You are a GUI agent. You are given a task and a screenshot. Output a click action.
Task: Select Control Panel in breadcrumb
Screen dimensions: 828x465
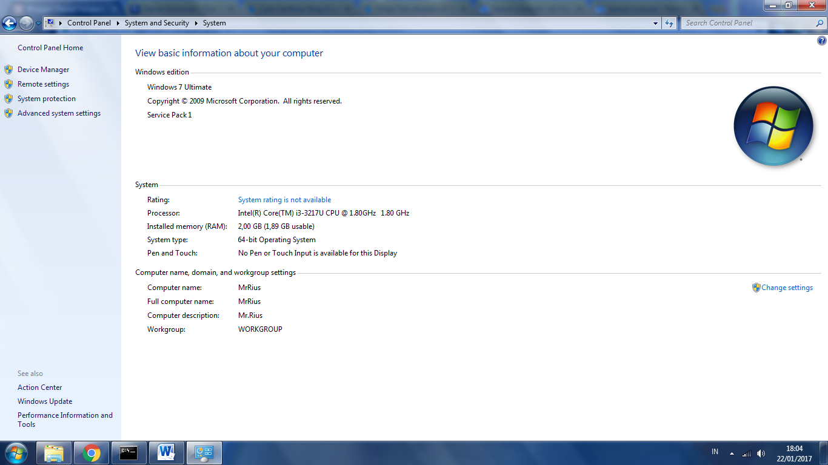tap(89, 23)
